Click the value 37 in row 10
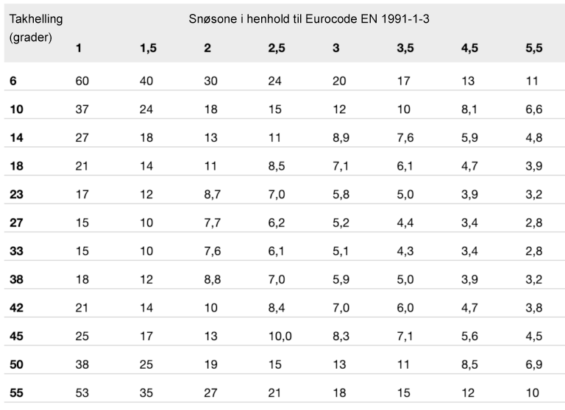The image size is (565, 410). [x=82, y=109]
